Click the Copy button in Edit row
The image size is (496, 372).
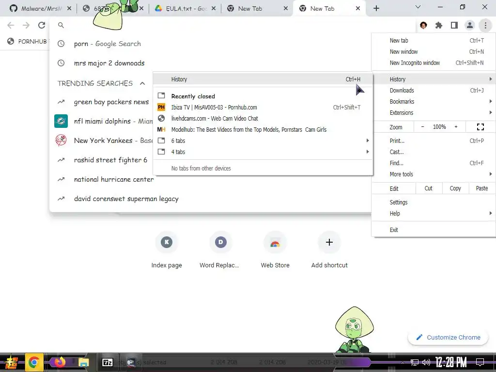(455, 188)
